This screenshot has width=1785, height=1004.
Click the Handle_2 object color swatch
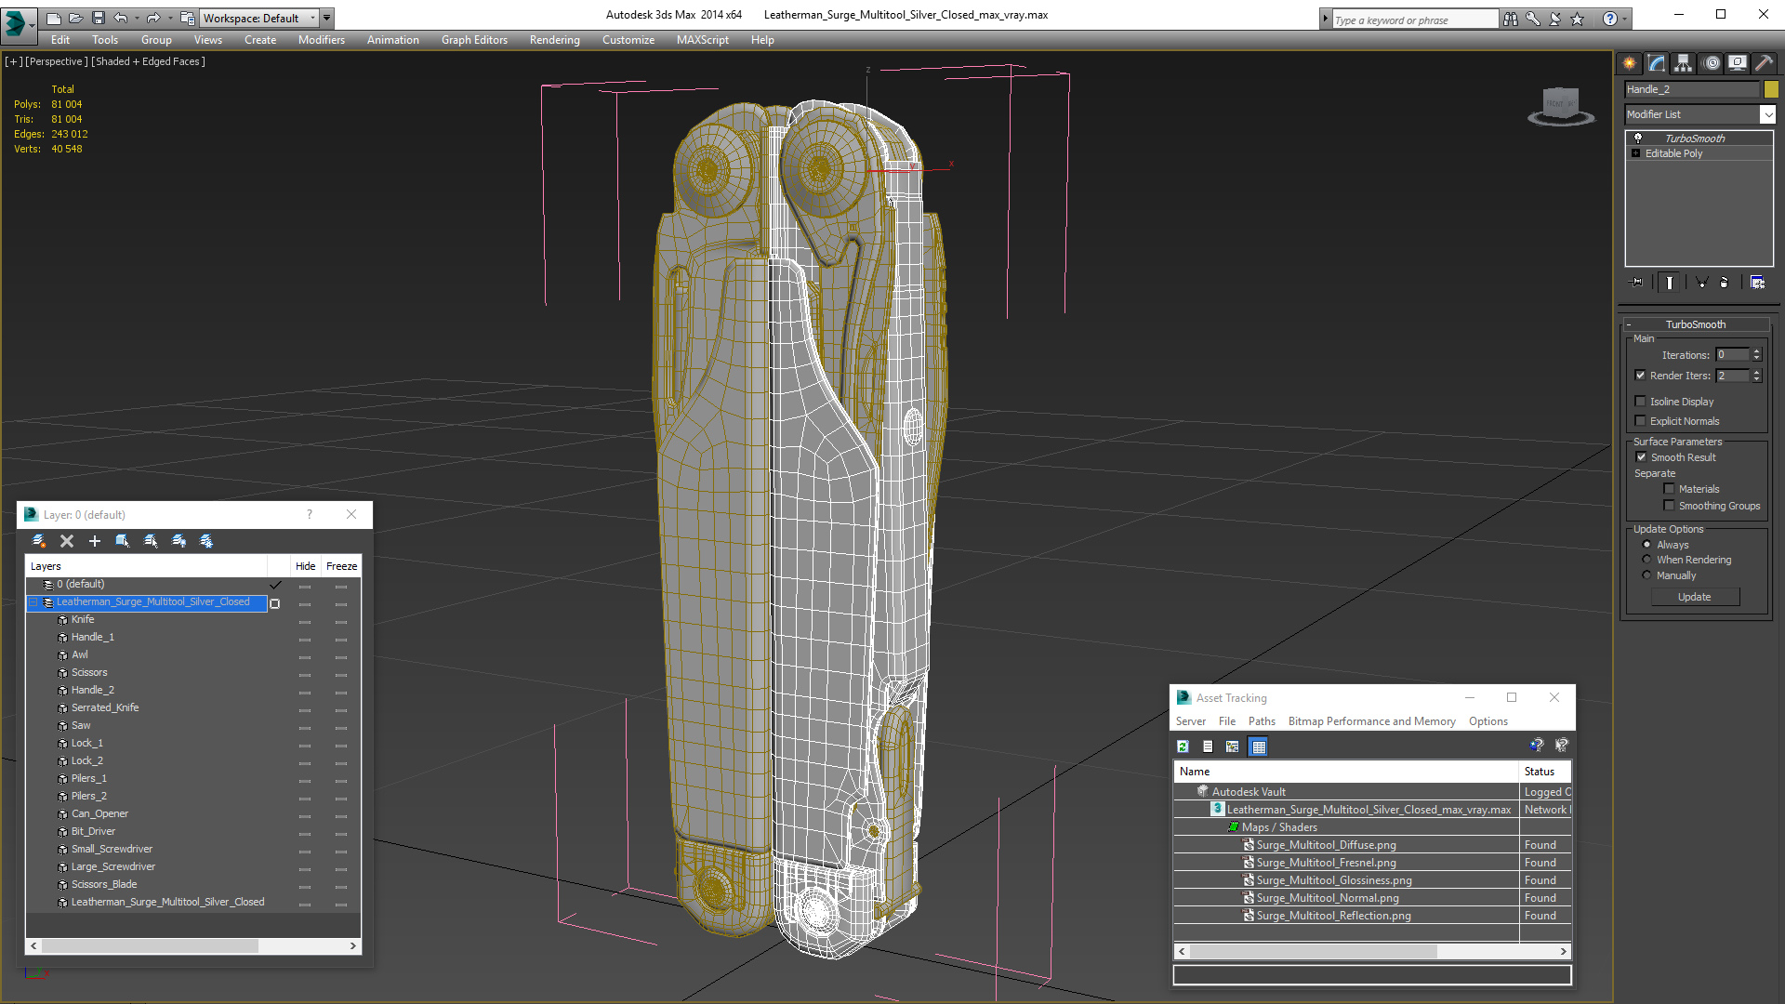click(1771, 89)
